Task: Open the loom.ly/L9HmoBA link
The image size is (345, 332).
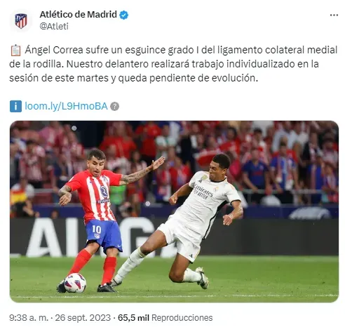Action: point(66,106)
